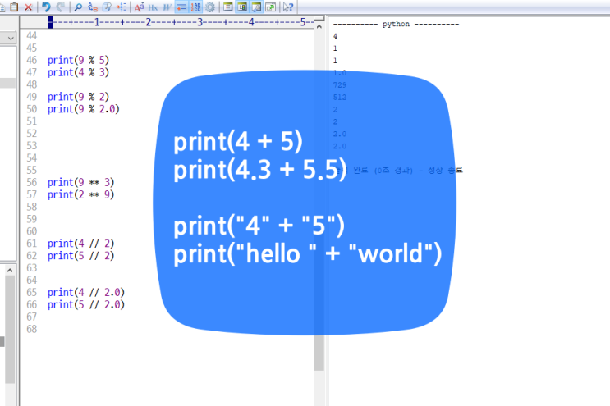This screenshot has width=610, height=406.
Task: Expand the directory dropdown in left panel
Action: click(x=11, y=38)
